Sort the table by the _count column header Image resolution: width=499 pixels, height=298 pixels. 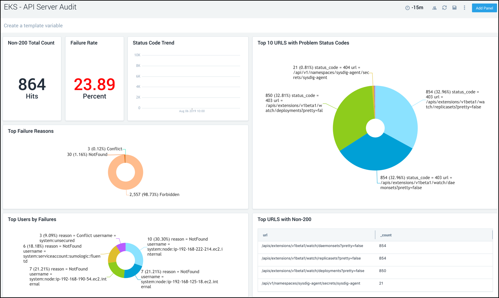(386, 235)
